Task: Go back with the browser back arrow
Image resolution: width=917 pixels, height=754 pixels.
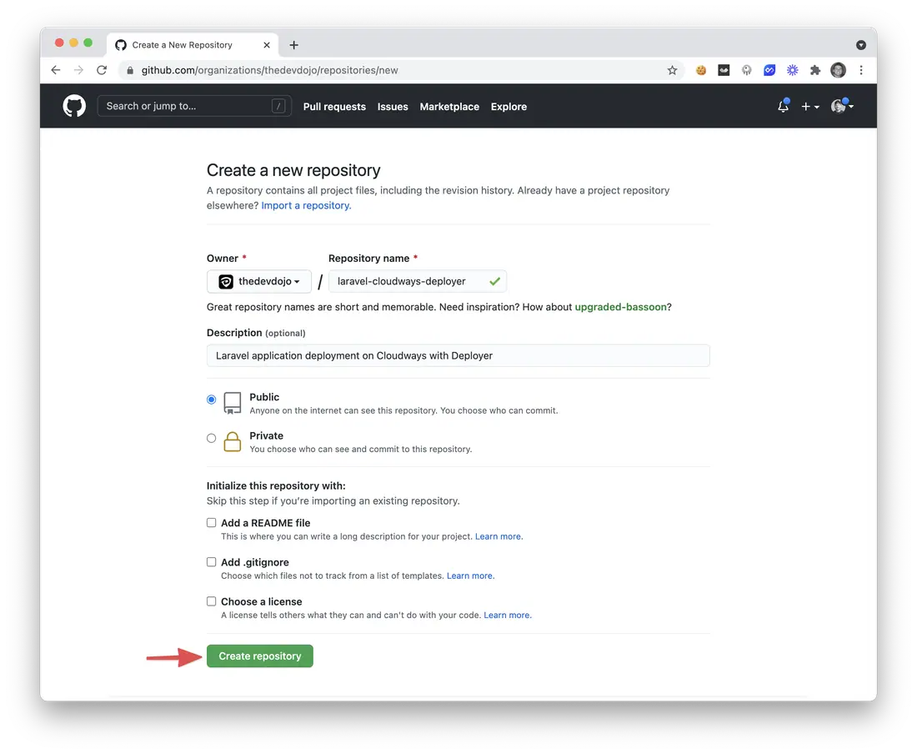Action: click(56, 70)
